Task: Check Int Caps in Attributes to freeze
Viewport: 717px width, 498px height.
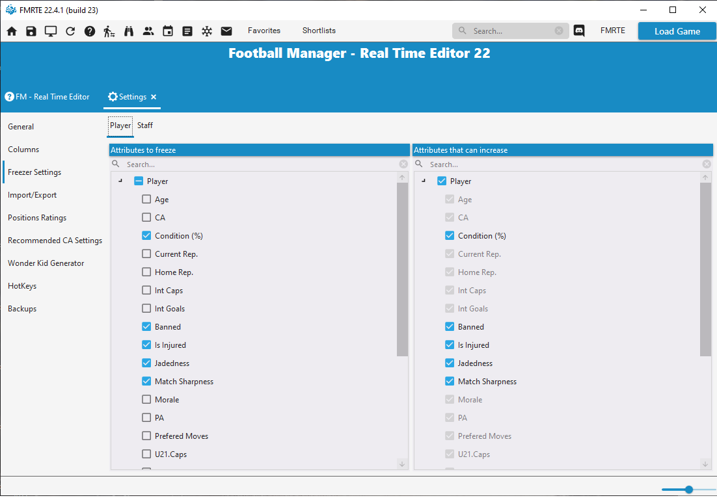Action: coord(146,290)
